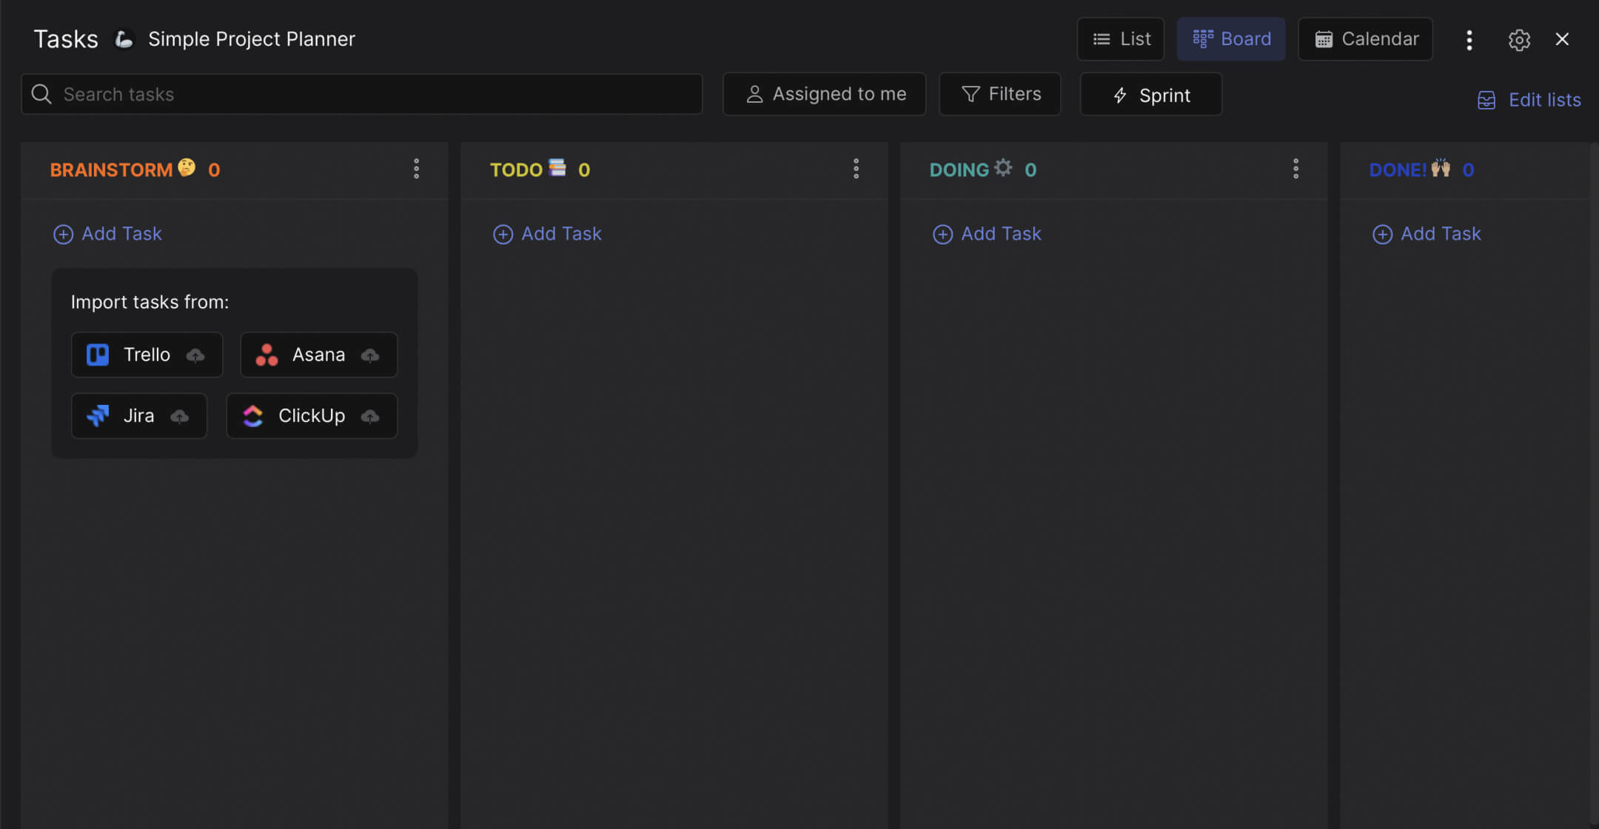This screenshot has width=1599, height=829.
Task: Click the Asana import icon
Action: pos(266,355)
